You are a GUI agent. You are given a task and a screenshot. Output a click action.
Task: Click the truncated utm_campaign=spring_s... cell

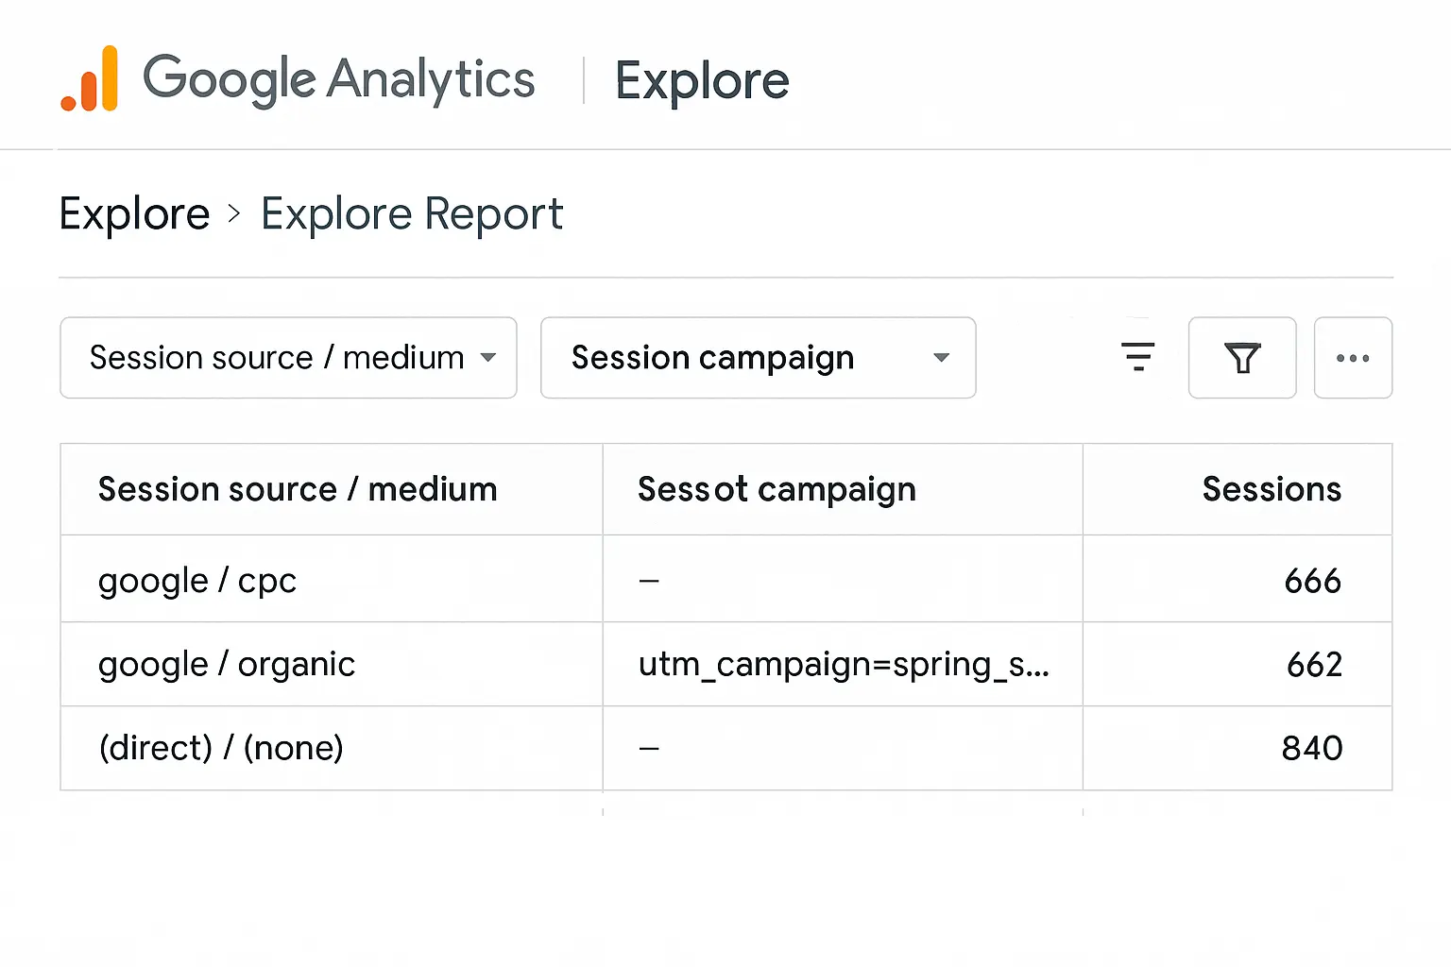point(844,664)
